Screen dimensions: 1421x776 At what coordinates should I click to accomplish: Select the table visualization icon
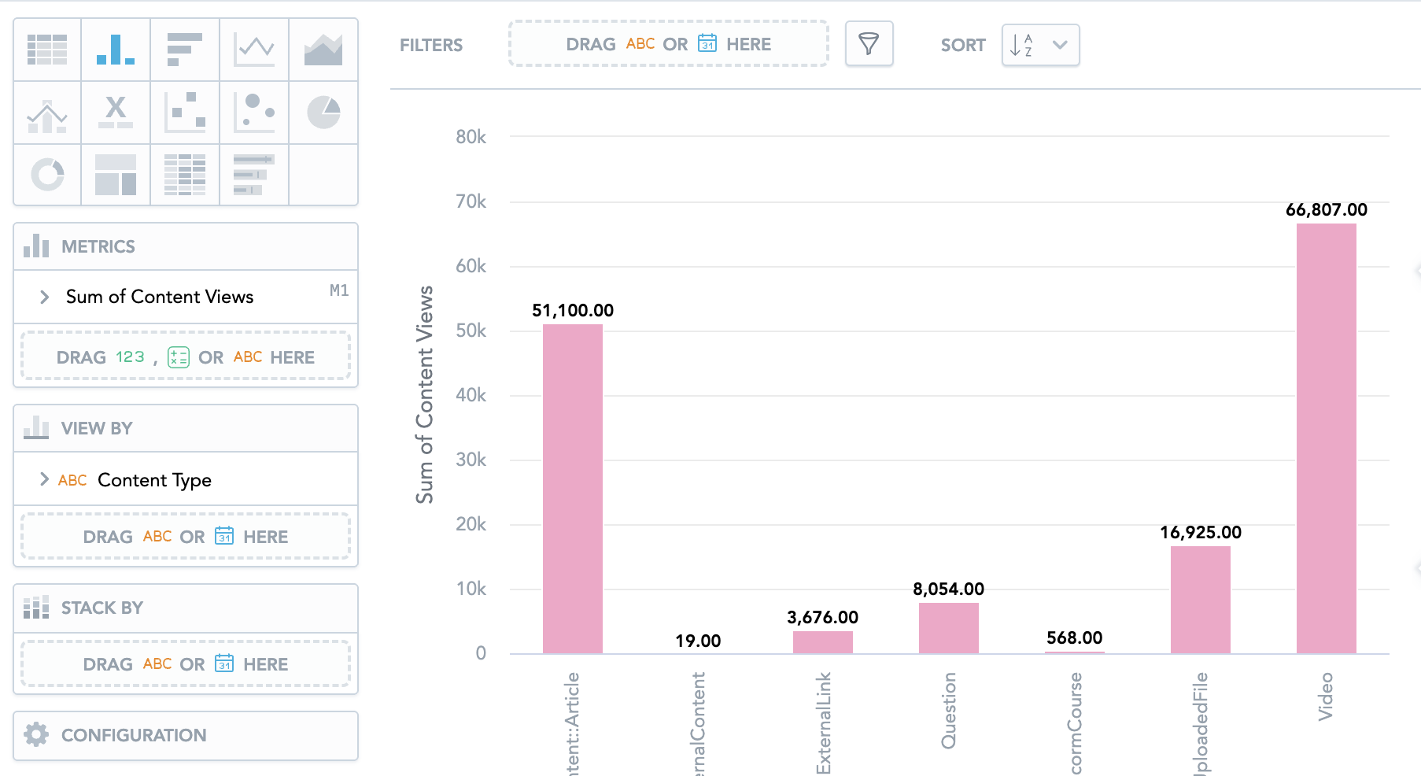tap(47, 50)
